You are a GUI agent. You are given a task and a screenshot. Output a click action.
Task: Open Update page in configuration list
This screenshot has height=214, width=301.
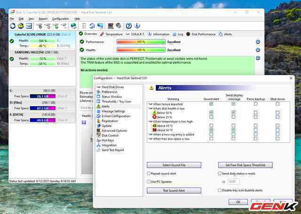click(107, 126)
